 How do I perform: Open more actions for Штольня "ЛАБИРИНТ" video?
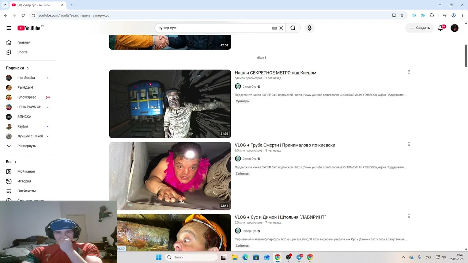coord(409,216)
